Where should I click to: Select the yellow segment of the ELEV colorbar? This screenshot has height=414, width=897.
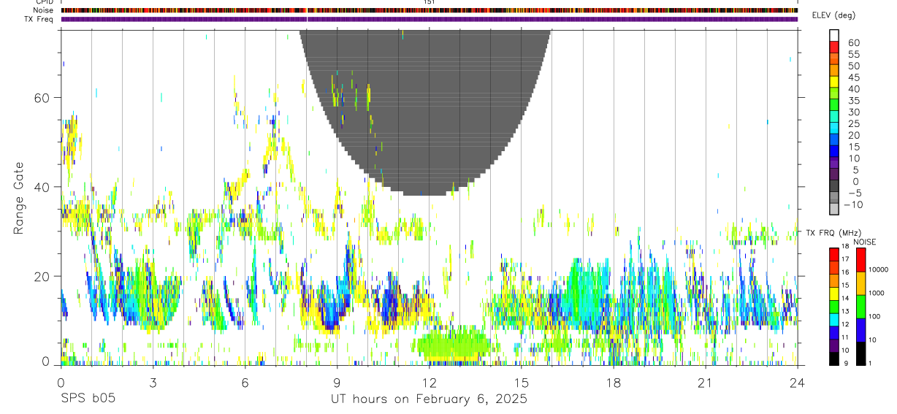click(834, 81)
